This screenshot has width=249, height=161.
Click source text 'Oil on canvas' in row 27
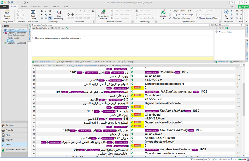pos(153,134)
